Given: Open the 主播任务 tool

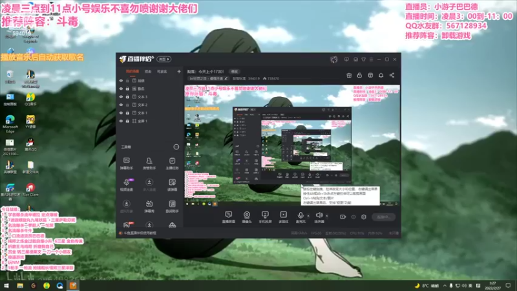Looking at the screenshot, I should point(172,164).
